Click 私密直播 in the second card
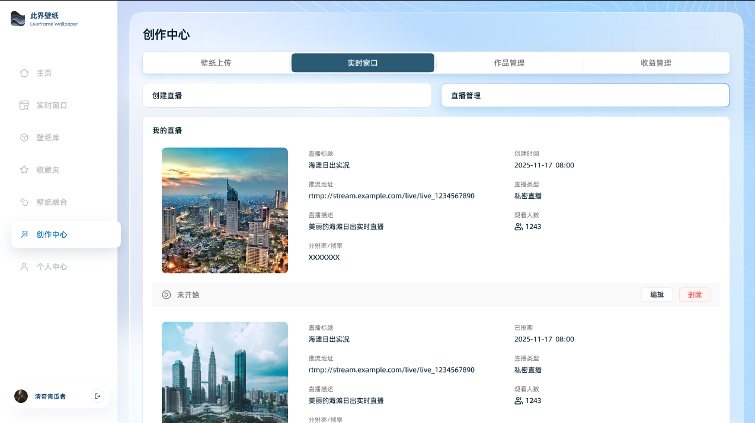 528,370
